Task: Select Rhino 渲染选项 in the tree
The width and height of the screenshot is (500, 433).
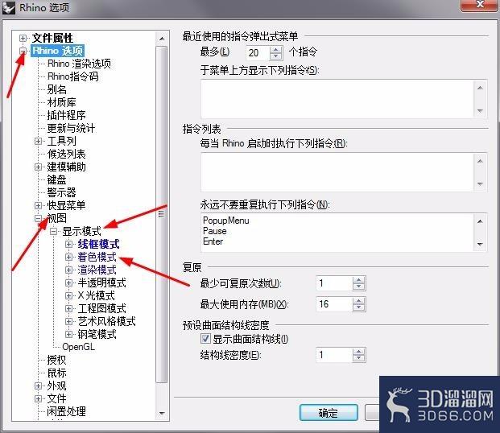Action: (x=79, y=64)
